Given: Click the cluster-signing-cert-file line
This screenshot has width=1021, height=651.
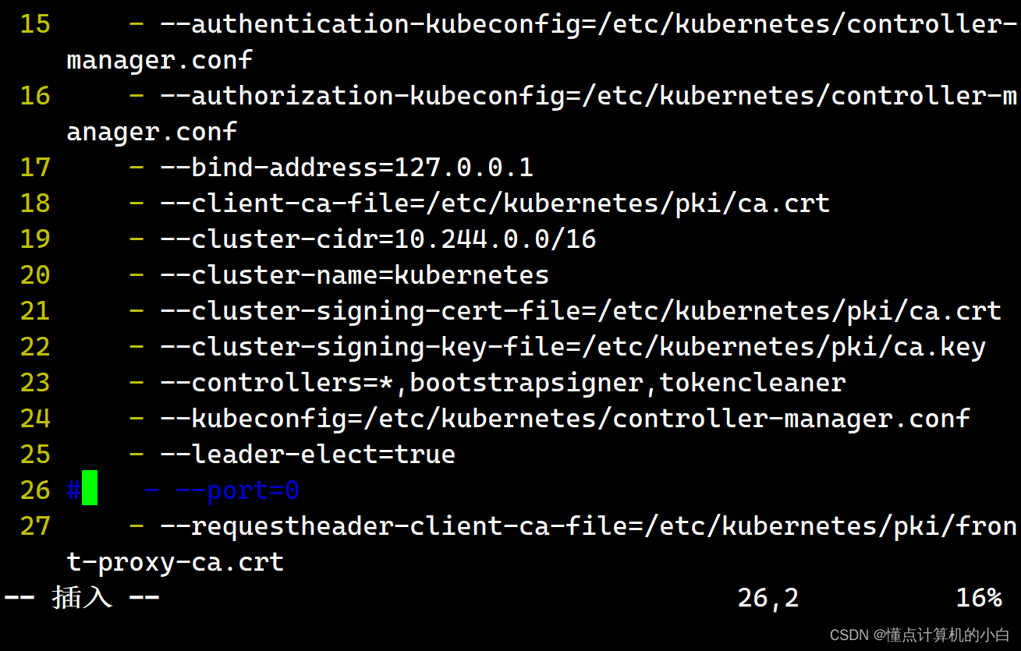Looking at the screenshot, I should pyautogui.click(x=565, y=311).
